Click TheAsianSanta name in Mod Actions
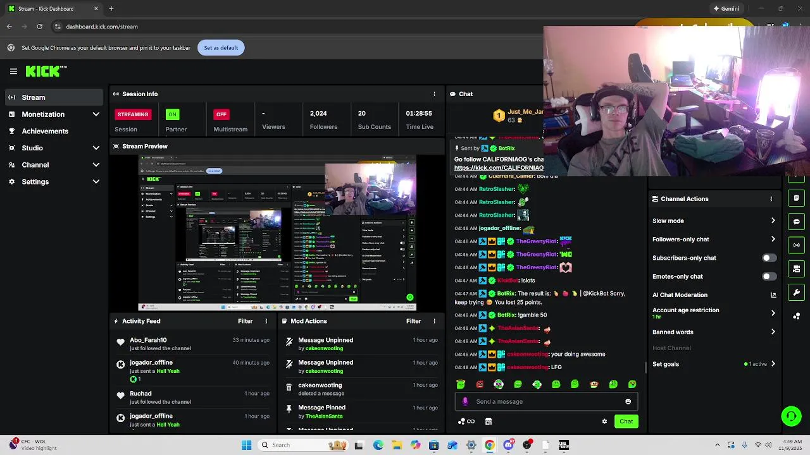The image size is (810, 455). (324, 416)
